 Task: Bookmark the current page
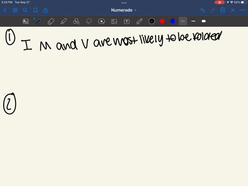[x=35, y=10]
